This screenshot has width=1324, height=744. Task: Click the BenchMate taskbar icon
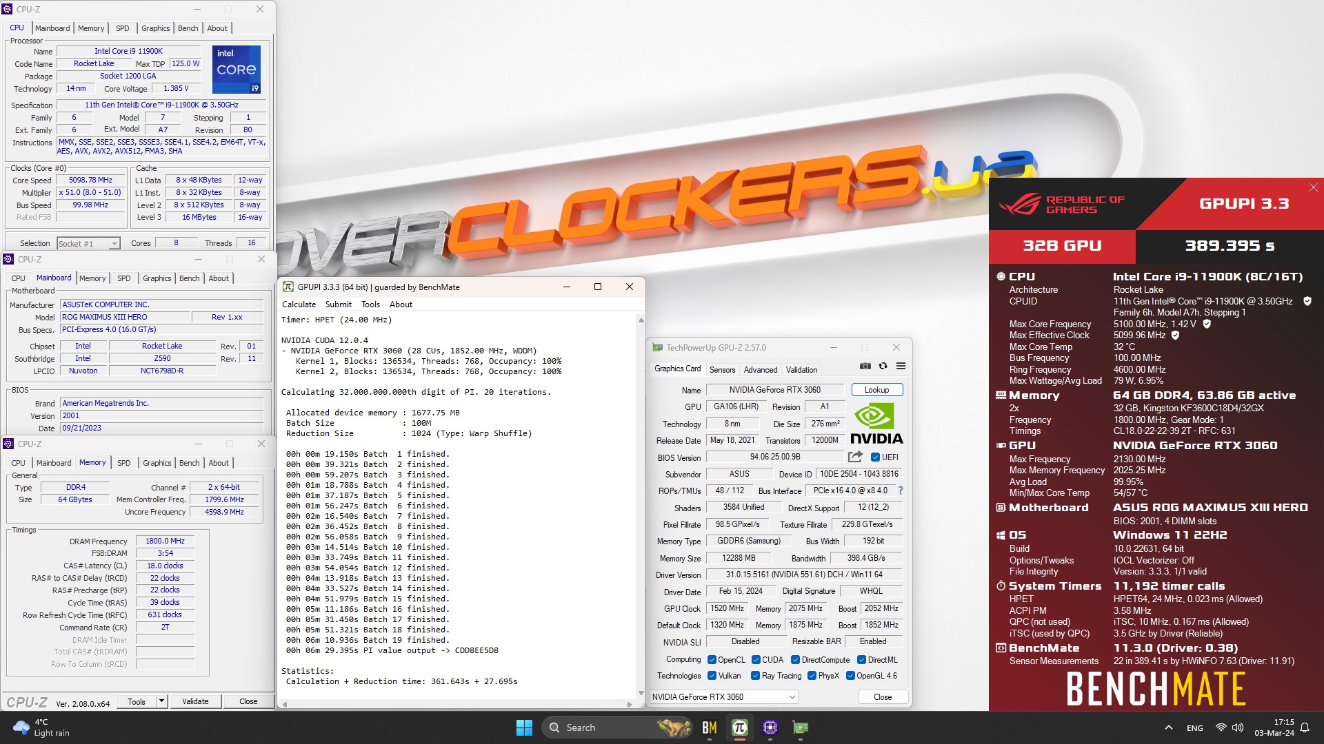(x=709, y=727)
